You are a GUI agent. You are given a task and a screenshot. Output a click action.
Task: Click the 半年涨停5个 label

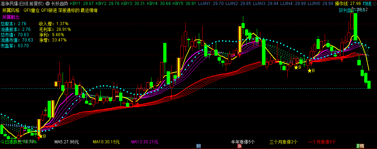point(243,142)
